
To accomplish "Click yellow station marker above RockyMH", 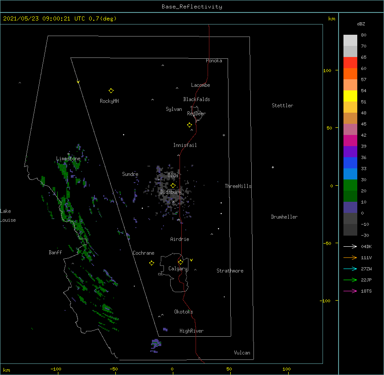I will click(111, 91).
